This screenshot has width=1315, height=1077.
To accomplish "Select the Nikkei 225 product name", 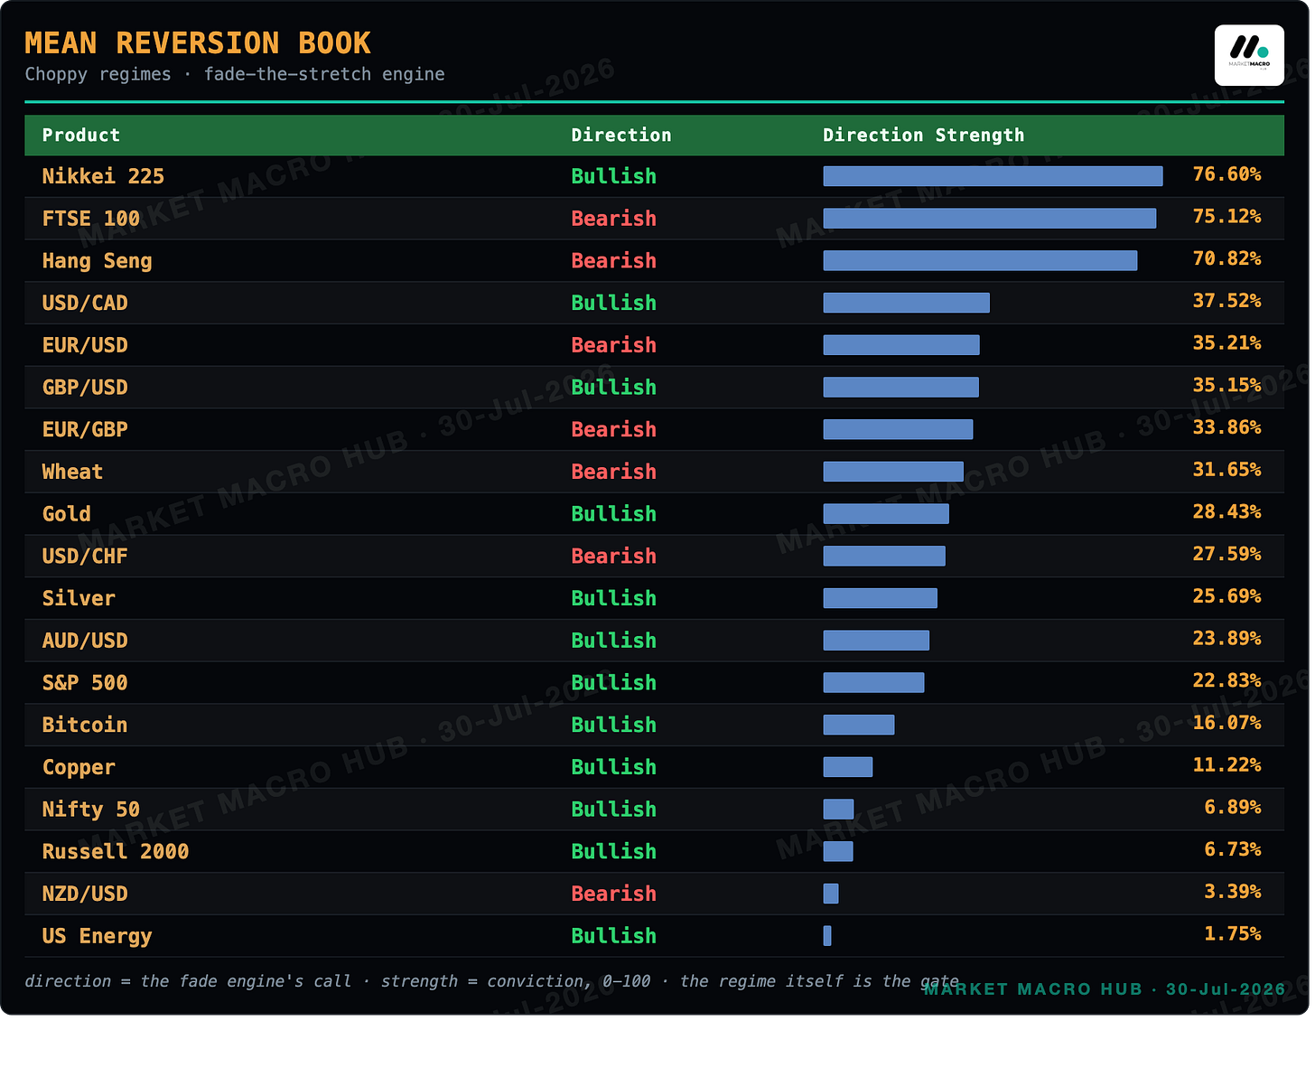I will tap(103, 176).
